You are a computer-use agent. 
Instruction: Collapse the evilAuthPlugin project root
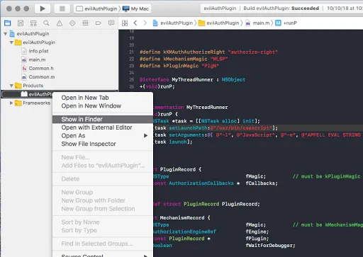5,34
